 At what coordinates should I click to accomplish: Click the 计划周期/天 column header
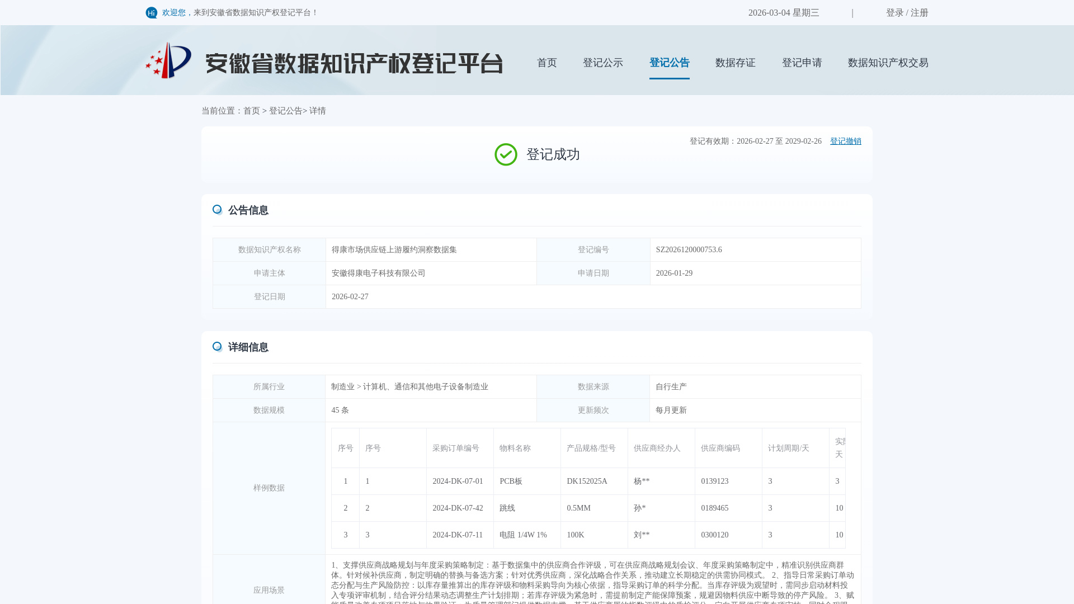point(789,449)
